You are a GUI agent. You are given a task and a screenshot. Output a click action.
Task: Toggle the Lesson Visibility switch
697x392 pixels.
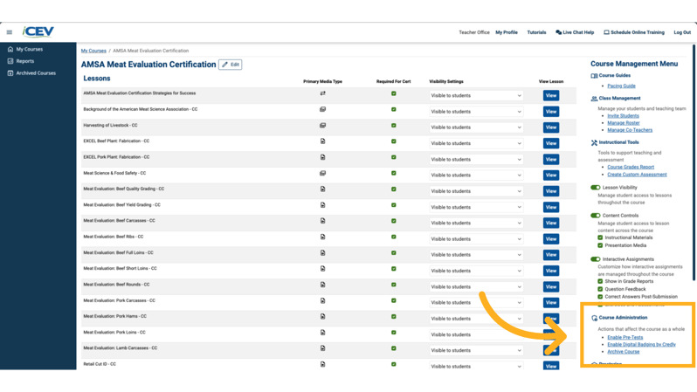pos(595,188)
